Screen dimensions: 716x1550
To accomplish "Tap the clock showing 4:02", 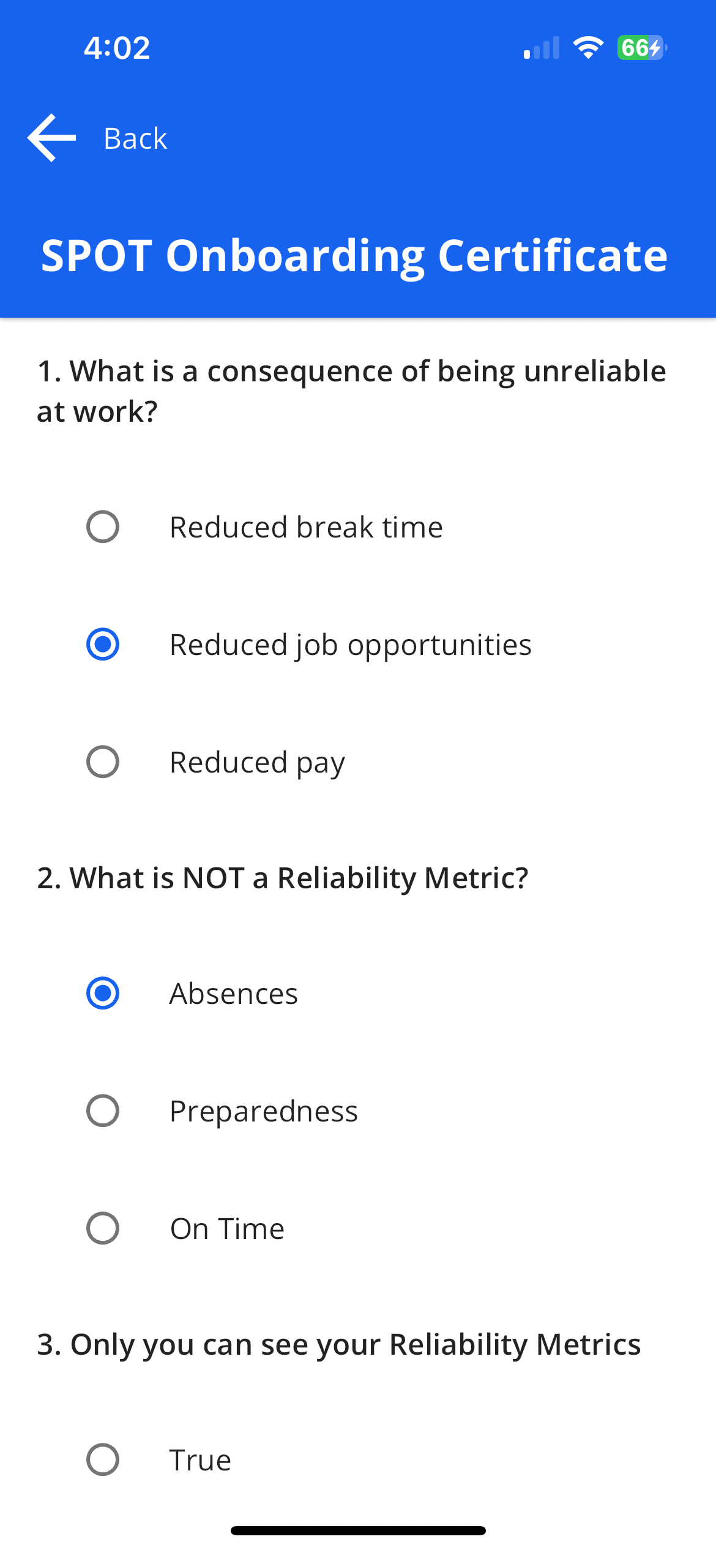I will tap(117, 48).
